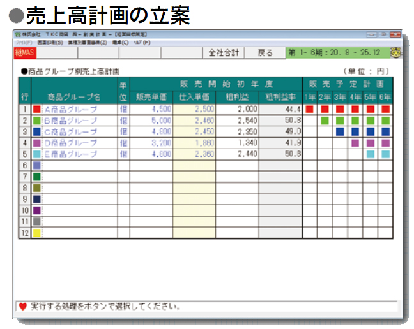Click the purple swatch of D商品グループ

36,143
